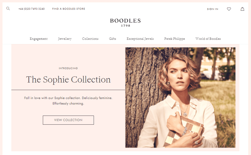The width and height of the screenshot is (251, 155).
Task: Open the search magnifier icon
Action: coord(8,8)
